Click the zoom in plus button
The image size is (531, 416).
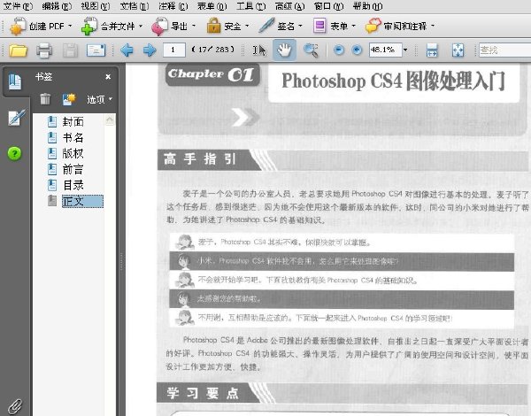(x=357, y=50)
